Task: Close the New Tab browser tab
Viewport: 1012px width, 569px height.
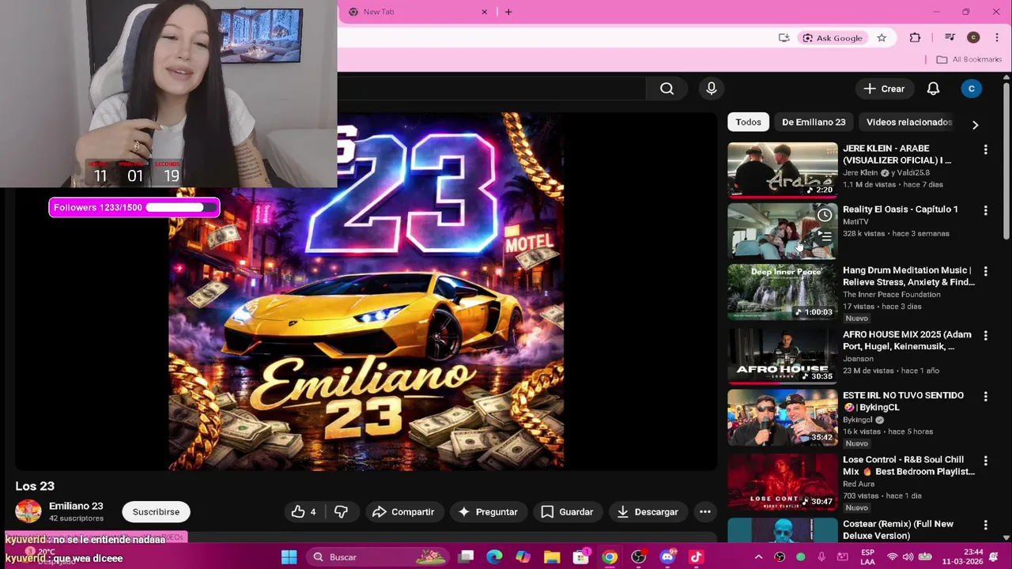Action: (485, 12)
